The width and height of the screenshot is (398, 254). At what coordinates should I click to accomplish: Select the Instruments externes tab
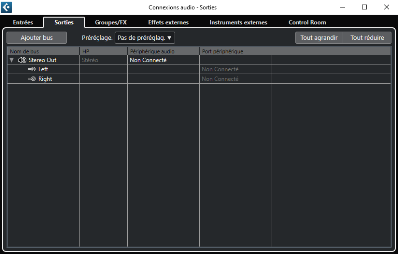click(238, 22)
